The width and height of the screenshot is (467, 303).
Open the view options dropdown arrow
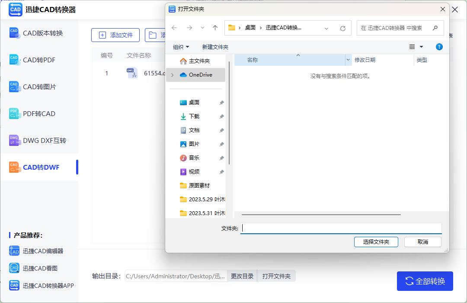click(x=422, y=47)
